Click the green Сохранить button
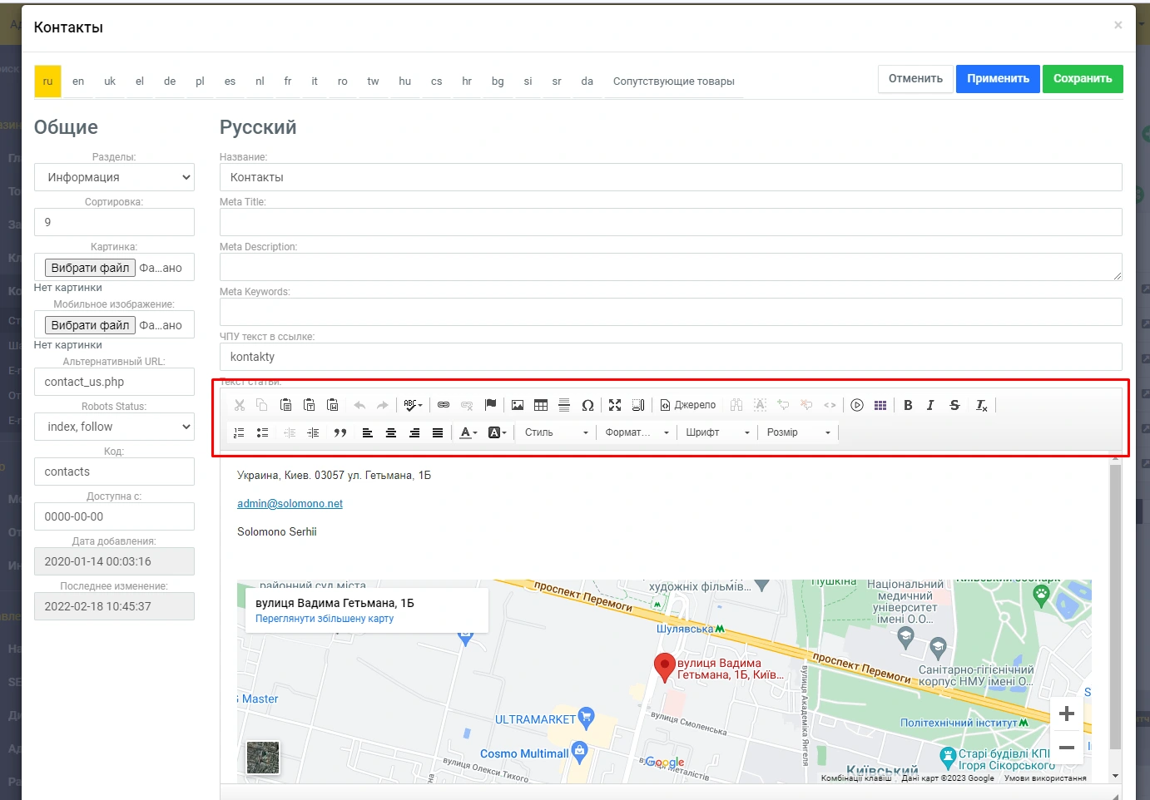This screenshot has height=800, width=1150. point(1082,79)
